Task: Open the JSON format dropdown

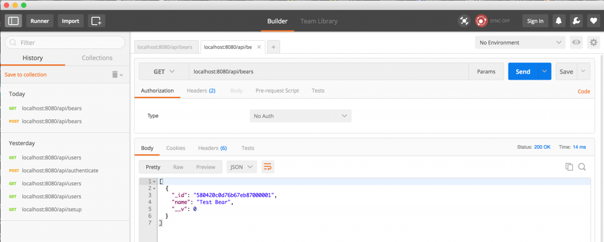Action: pyautogui.click(x=241, y=167)
